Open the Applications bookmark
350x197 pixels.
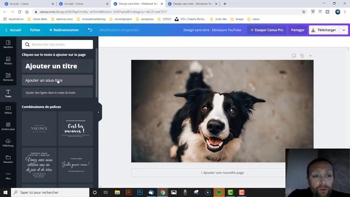pyautogui.click(x=13, y=19)
